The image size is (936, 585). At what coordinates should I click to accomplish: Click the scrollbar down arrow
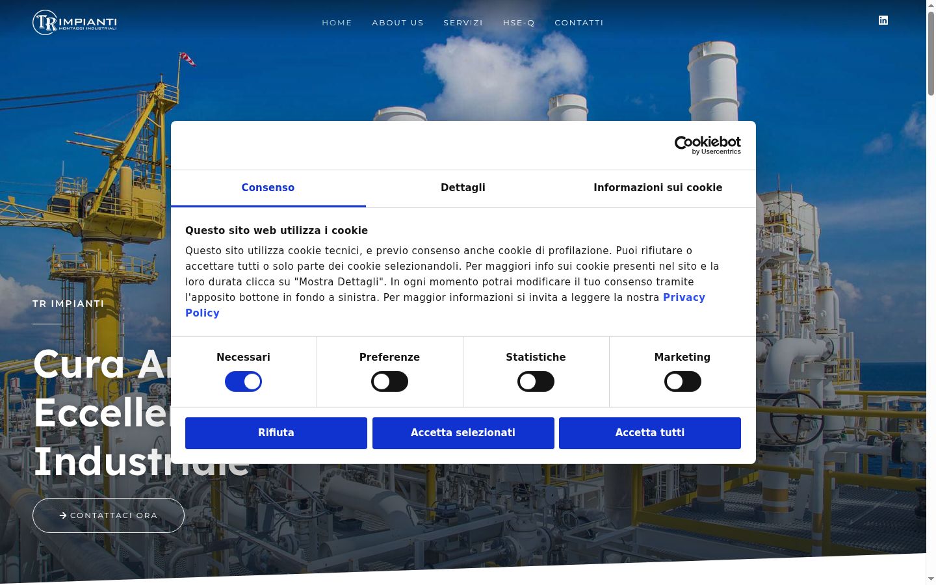[x=931, y=578]
